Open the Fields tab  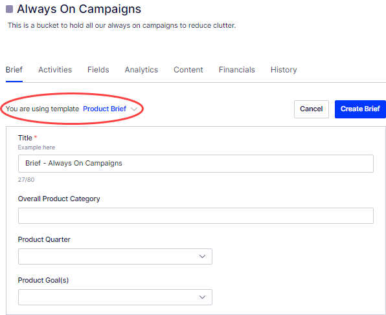pyautogui.click(x=98, y=70)
